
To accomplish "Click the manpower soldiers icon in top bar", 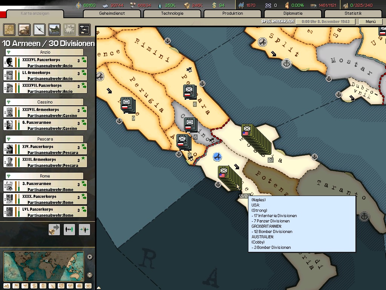I will click(x=241, y=5).
